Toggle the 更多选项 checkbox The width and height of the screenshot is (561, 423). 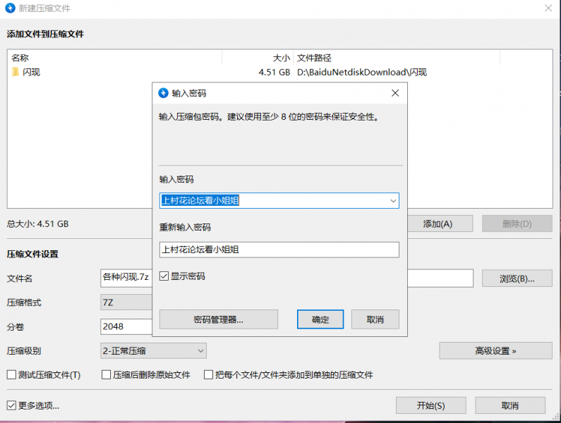(11, 405)
